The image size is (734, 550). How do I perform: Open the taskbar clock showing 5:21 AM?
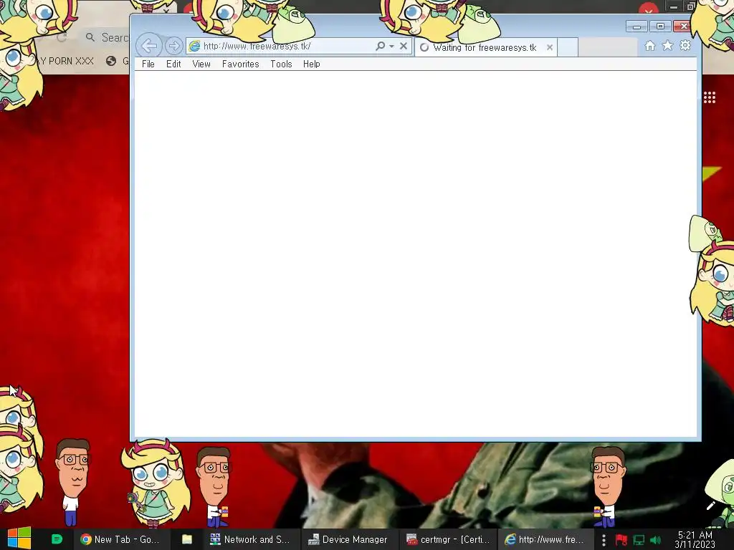coord(695,540)
